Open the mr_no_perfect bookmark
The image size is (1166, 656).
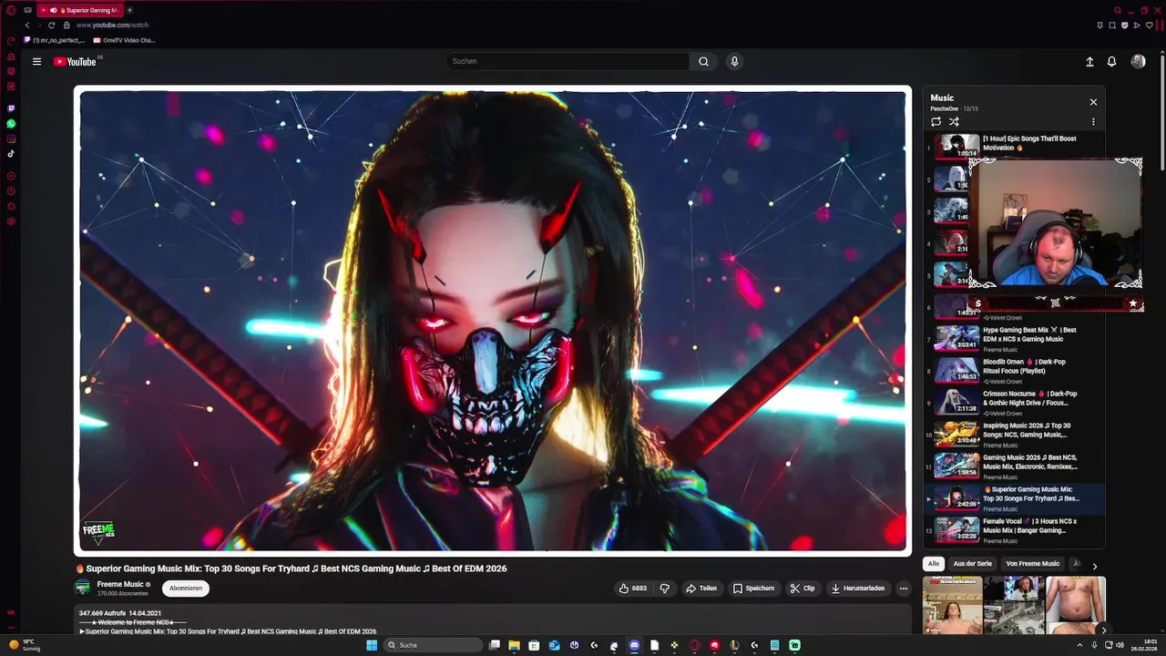pyautogui.click(x=55, y=40)
